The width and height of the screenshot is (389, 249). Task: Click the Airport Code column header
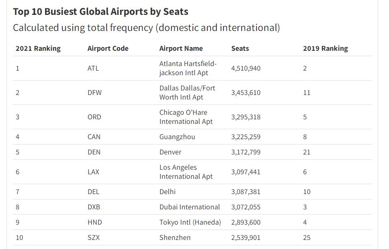[x=108, y=48]
